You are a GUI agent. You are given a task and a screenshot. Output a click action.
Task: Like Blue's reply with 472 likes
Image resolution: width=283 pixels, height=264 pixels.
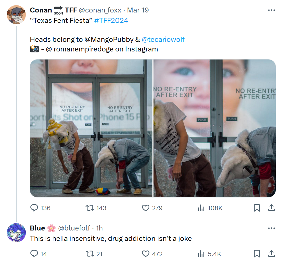point(145,254)
